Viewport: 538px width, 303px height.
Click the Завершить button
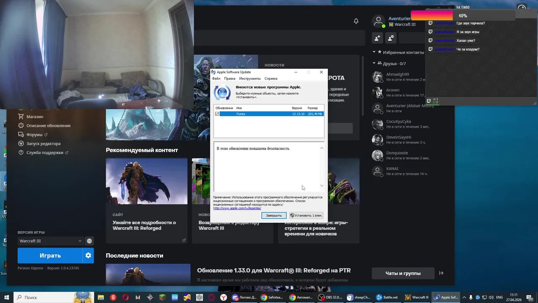[x=274, y=215]
